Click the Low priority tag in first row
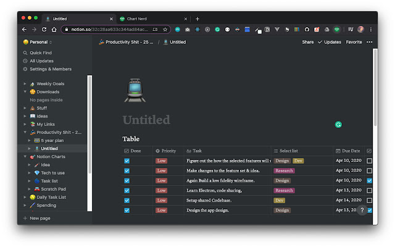The image size is (395, 247). pyautogui.click(x=161, y=161)
